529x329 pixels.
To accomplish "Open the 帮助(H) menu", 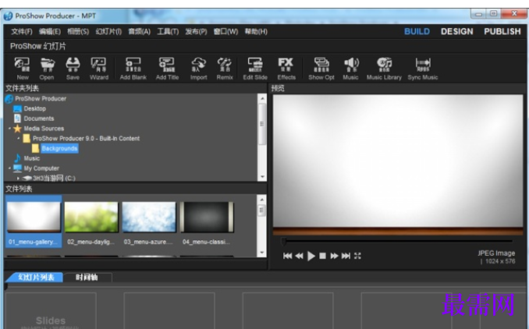I will (256, 31).
